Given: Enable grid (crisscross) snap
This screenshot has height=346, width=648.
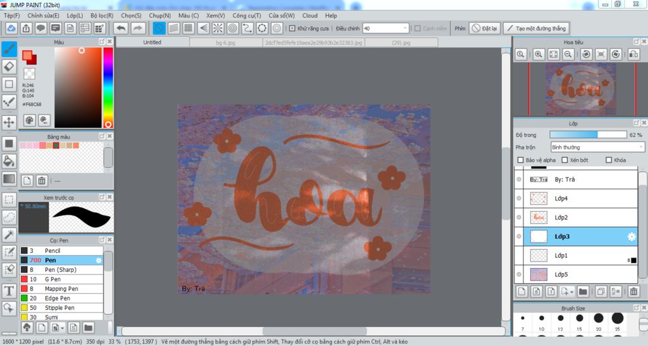Looking at the screenshot, I should (189, 28).
